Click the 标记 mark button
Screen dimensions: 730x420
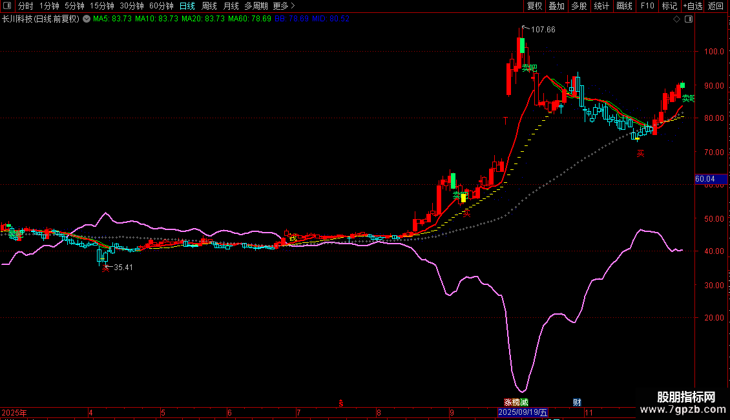(x=669, y=6)
